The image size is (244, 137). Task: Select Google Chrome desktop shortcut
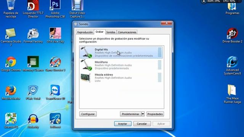[x=11, y=64]
